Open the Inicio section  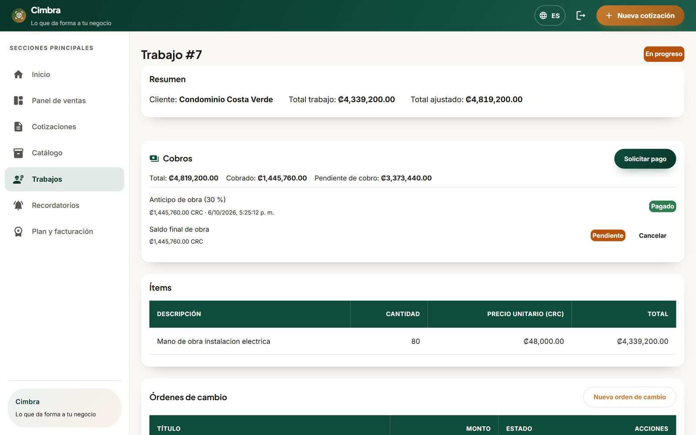click(x=64, y=74)
